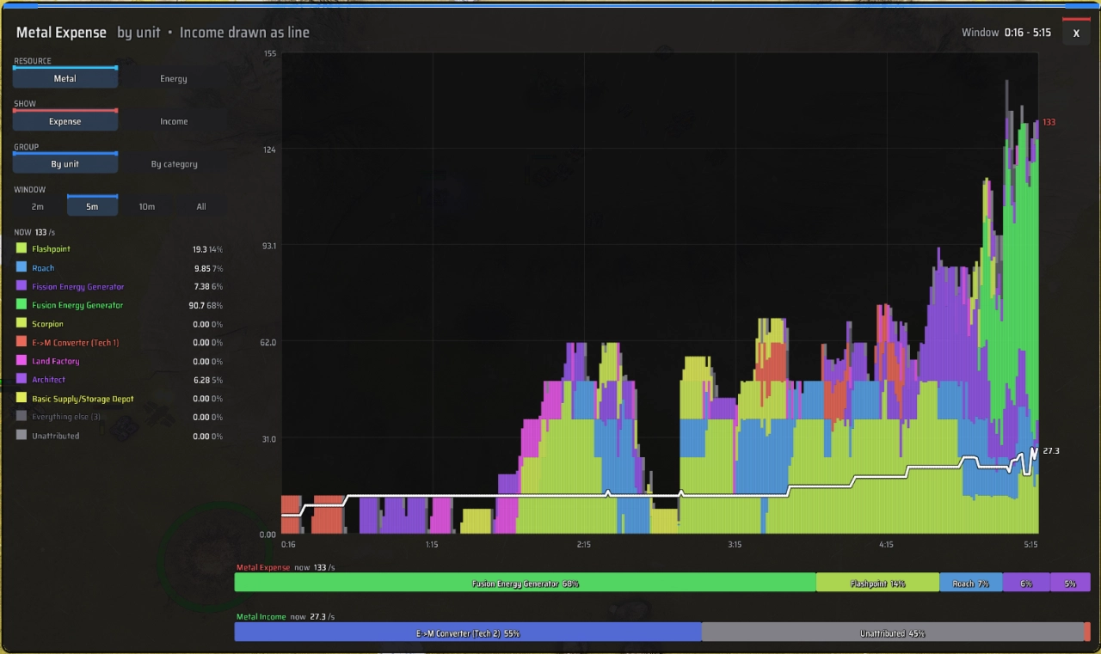
Task: Select Fusion Energy Generator legend label
Action: (x=77, y=305)
